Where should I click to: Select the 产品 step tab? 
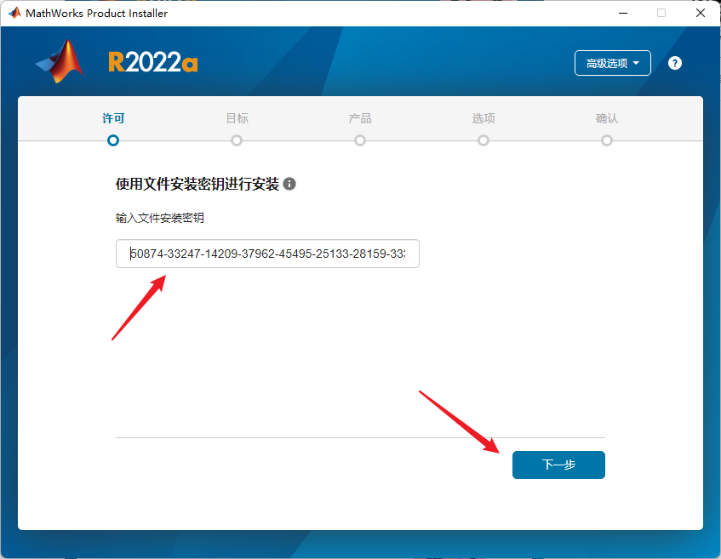(360, 118)
